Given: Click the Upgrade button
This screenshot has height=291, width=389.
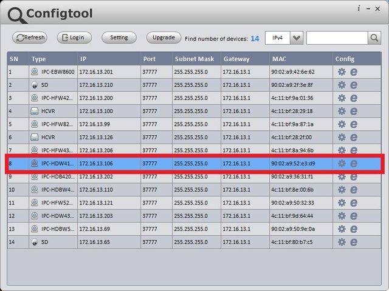Looking at the screenshot, I should coord(164,38).
